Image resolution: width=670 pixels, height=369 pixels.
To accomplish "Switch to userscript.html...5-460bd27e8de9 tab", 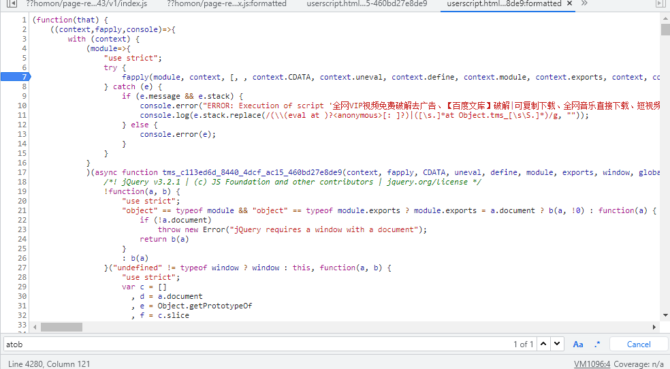I will (x=366, y=4).
